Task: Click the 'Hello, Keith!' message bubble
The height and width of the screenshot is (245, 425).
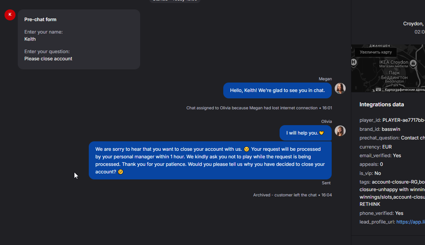Action: [277, 90]
